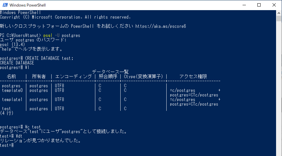Click the scrollbar down arrow

[x=279, y=153]
